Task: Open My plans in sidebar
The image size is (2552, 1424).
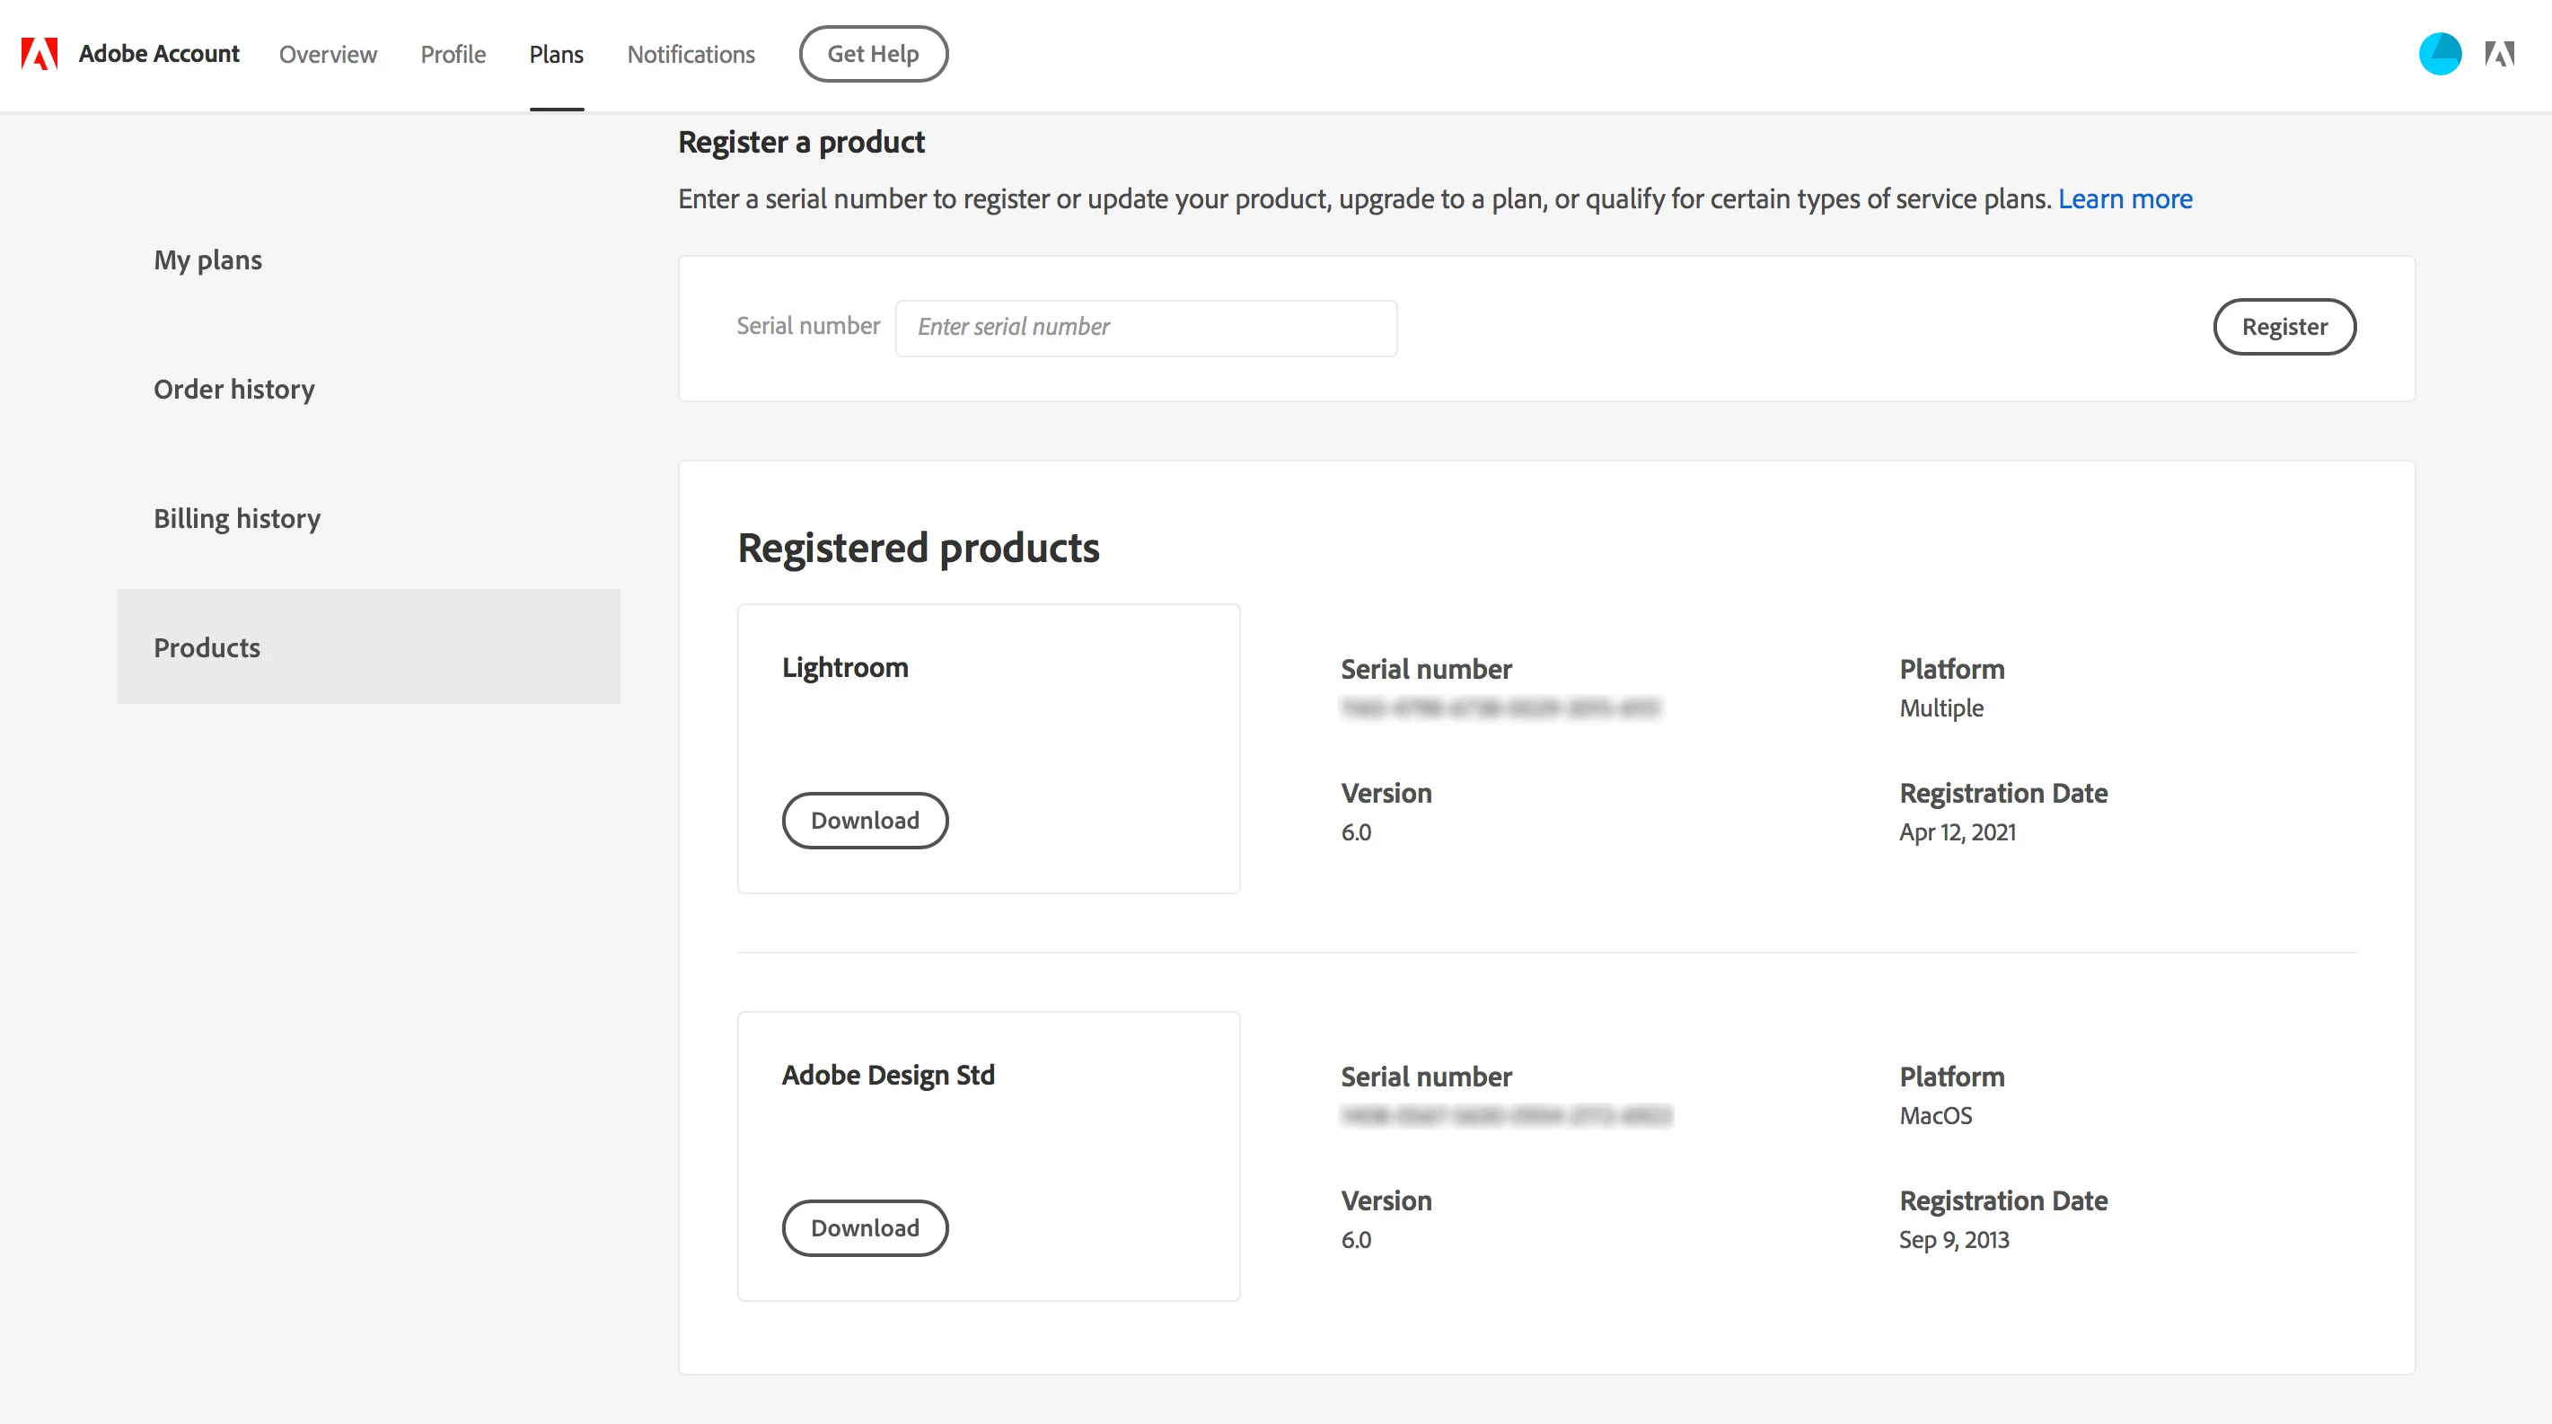Action: pyautogui.click(x=208, y=259)
